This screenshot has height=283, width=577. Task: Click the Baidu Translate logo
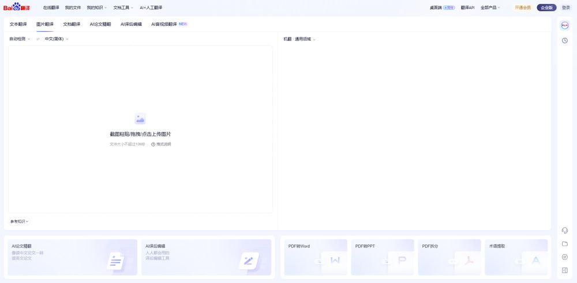pyautogui.click(x=17, y=6)
